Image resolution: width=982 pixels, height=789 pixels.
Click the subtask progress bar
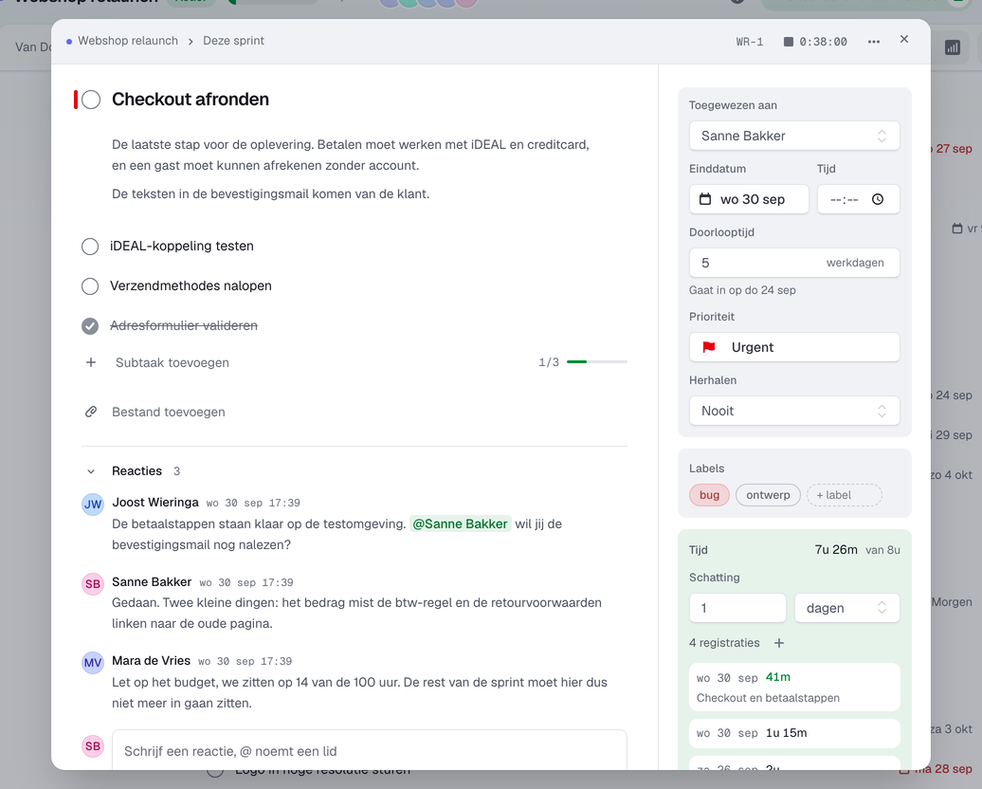point(597,362)
